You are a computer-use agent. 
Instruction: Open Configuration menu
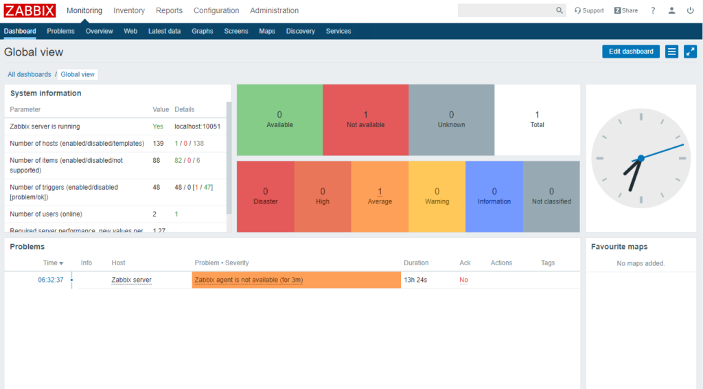216,10
